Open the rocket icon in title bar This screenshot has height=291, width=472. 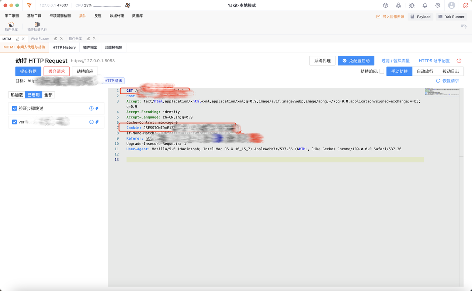coord(399,6)
